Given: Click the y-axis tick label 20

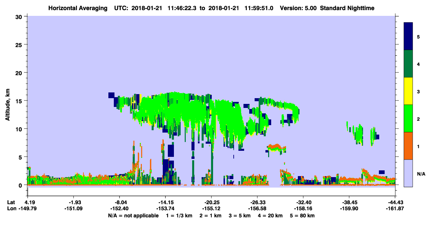Looking at the screenshot, I should (20, 73).
